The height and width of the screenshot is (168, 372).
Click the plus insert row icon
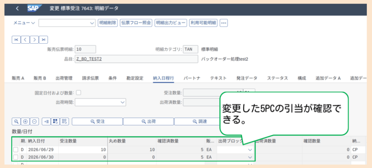click(x=25, y=121)
